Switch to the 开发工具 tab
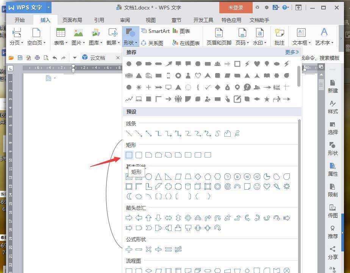This screenshot has height=273, width=350. pyautogui.click(x=203, y=20)
